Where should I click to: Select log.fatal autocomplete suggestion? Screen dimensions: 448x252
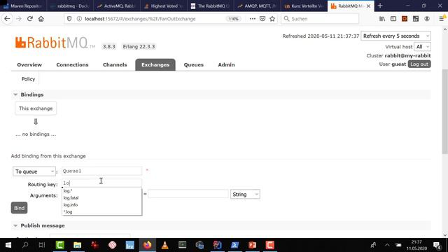(x=101, y=197)
